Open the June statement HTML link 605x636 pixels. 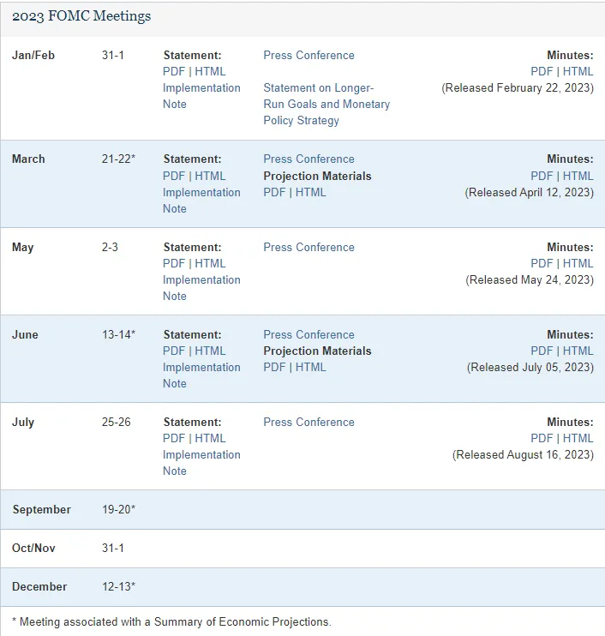[x=210, y=351]
